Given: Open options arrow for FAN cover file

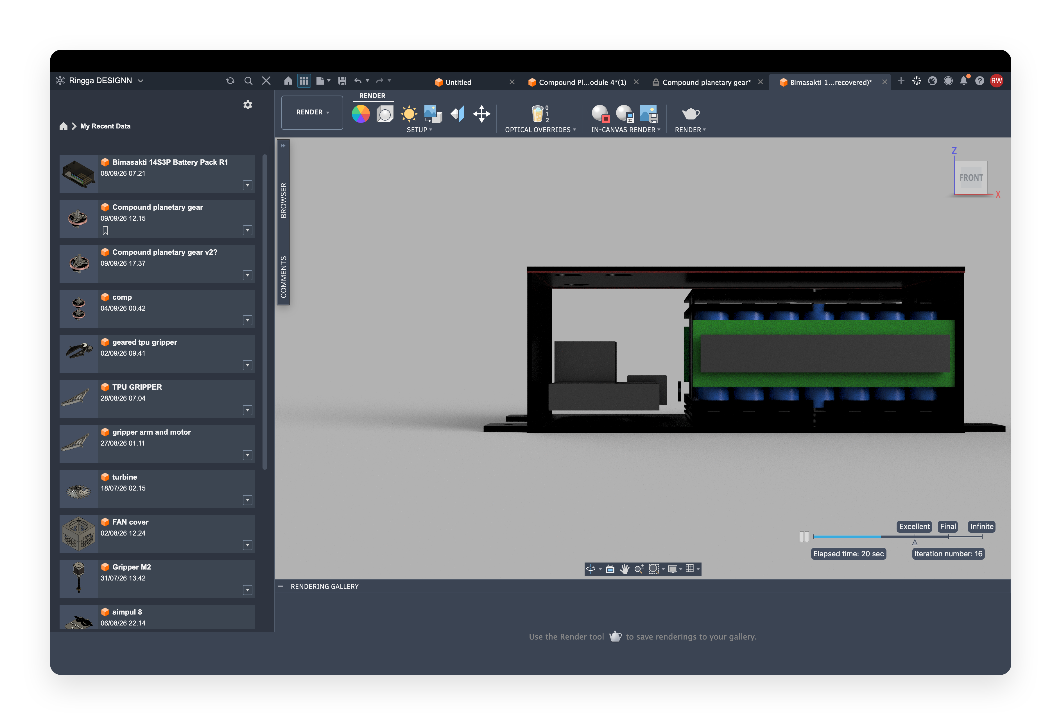Looking at the screenshot, I should (247, 545).
